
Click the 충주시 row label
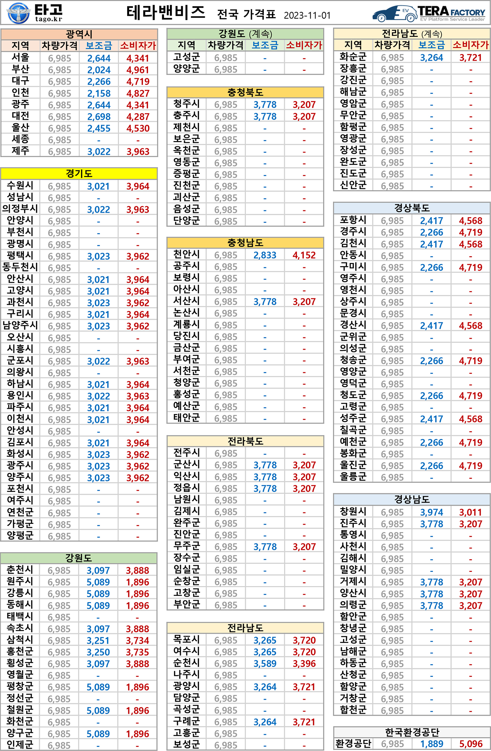(x=187, y=116)
